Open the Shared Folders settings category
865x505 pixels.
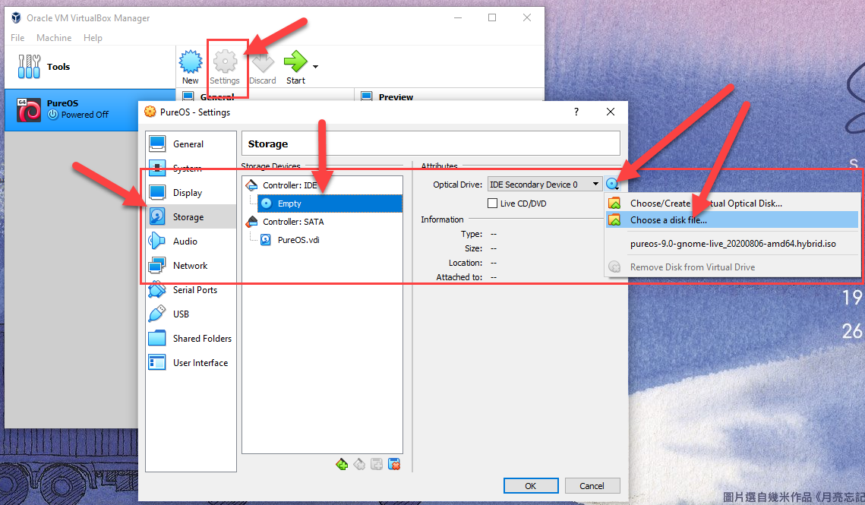coord(191,339)
